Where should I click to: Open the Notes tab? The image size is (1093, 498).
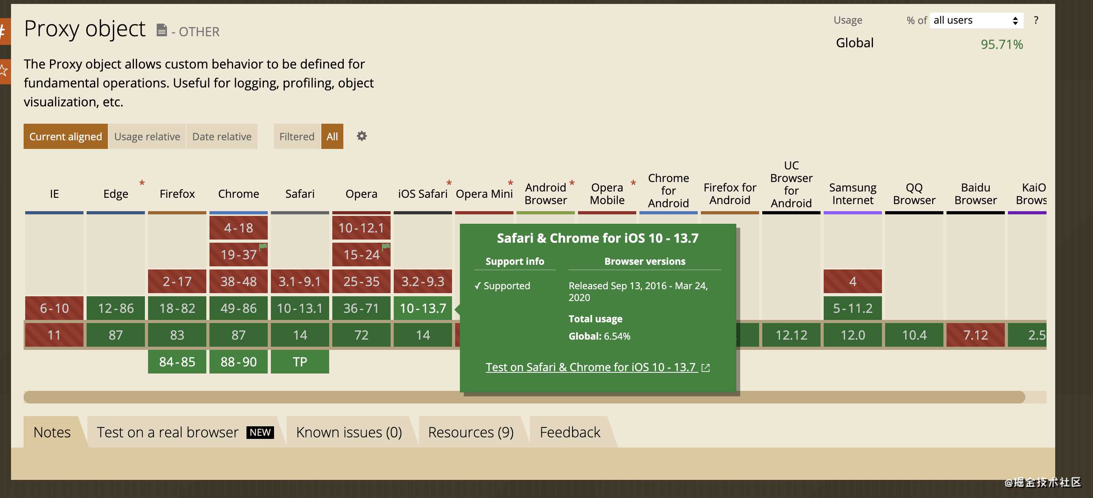[x=52, y=432]
